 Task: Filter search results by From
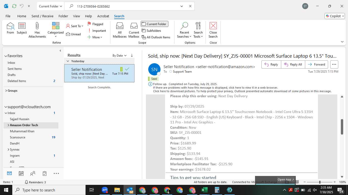(10, 28)
